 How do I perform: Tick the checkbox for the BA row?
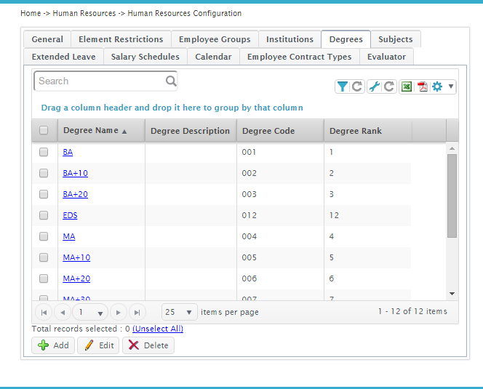click(x=44, y=152)
